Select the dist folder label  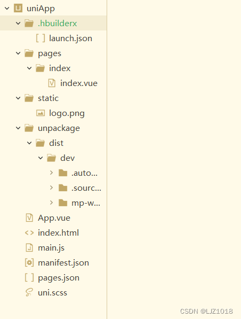(56, 143)
